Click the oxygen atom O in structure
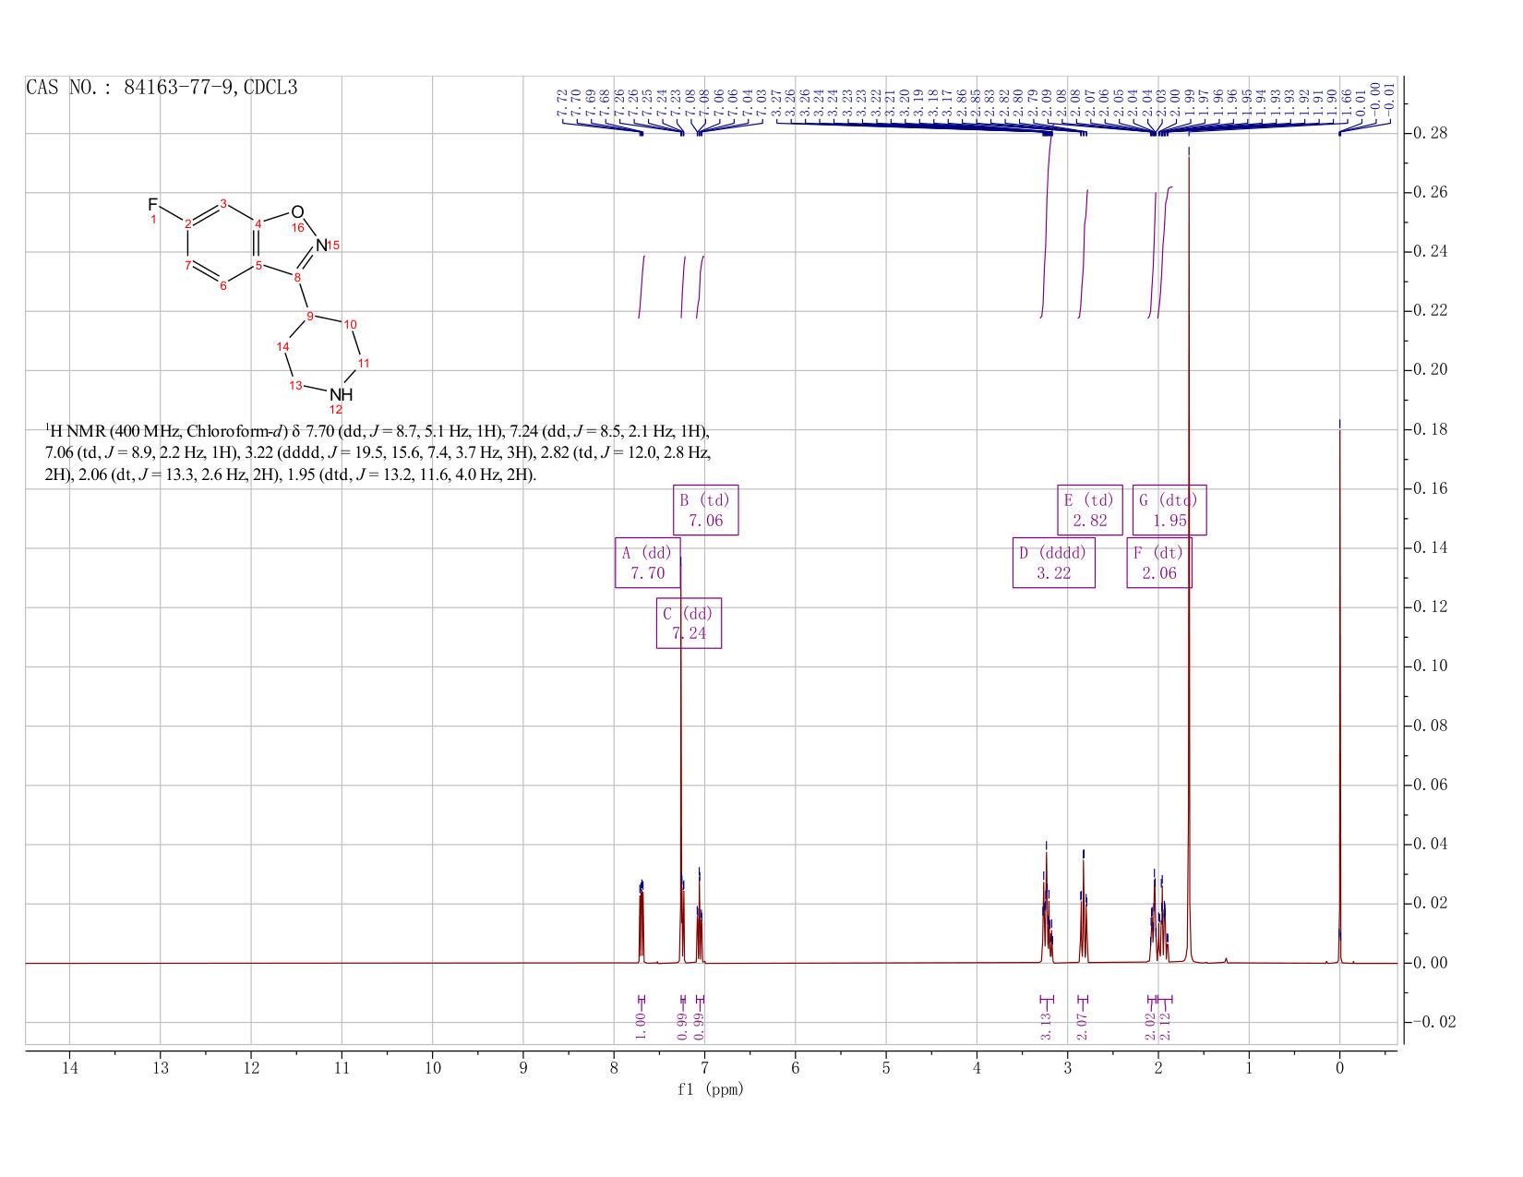 click(x=297, y=212)
